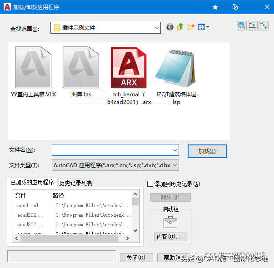
Task: Click the 加载(L) load button
Action: pyautogui.click(x=207, y=151)
